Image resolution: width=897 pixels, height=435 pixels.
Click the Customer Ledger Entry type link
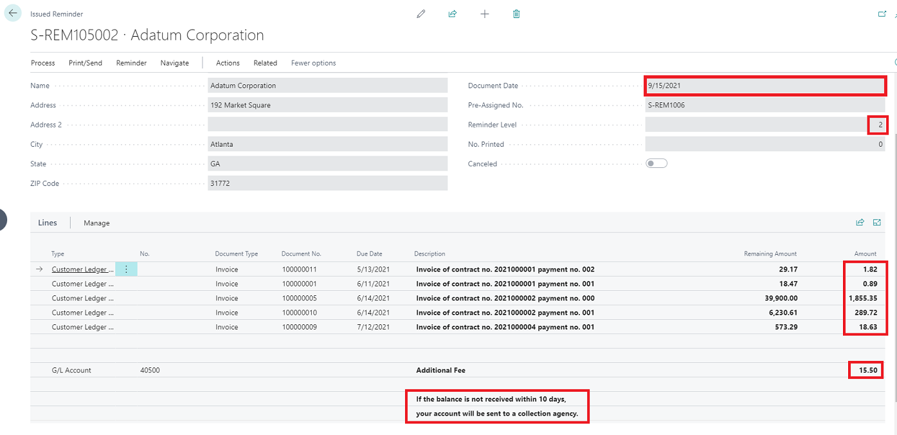point(82,270)
